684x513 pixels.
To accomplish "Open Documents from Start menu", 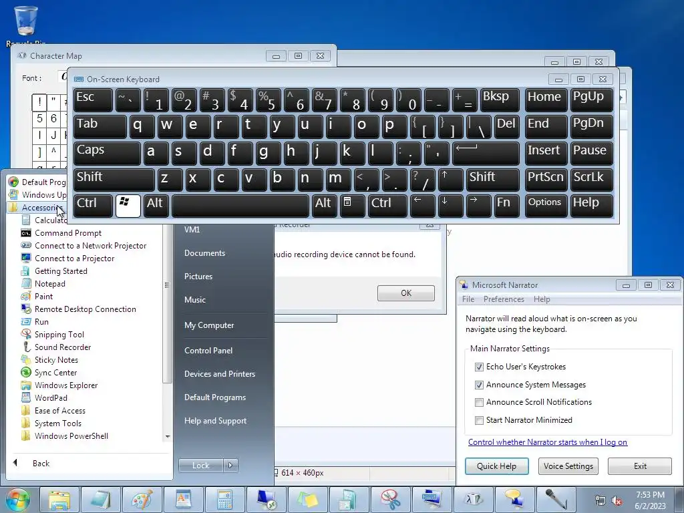I will click(204, 253).
